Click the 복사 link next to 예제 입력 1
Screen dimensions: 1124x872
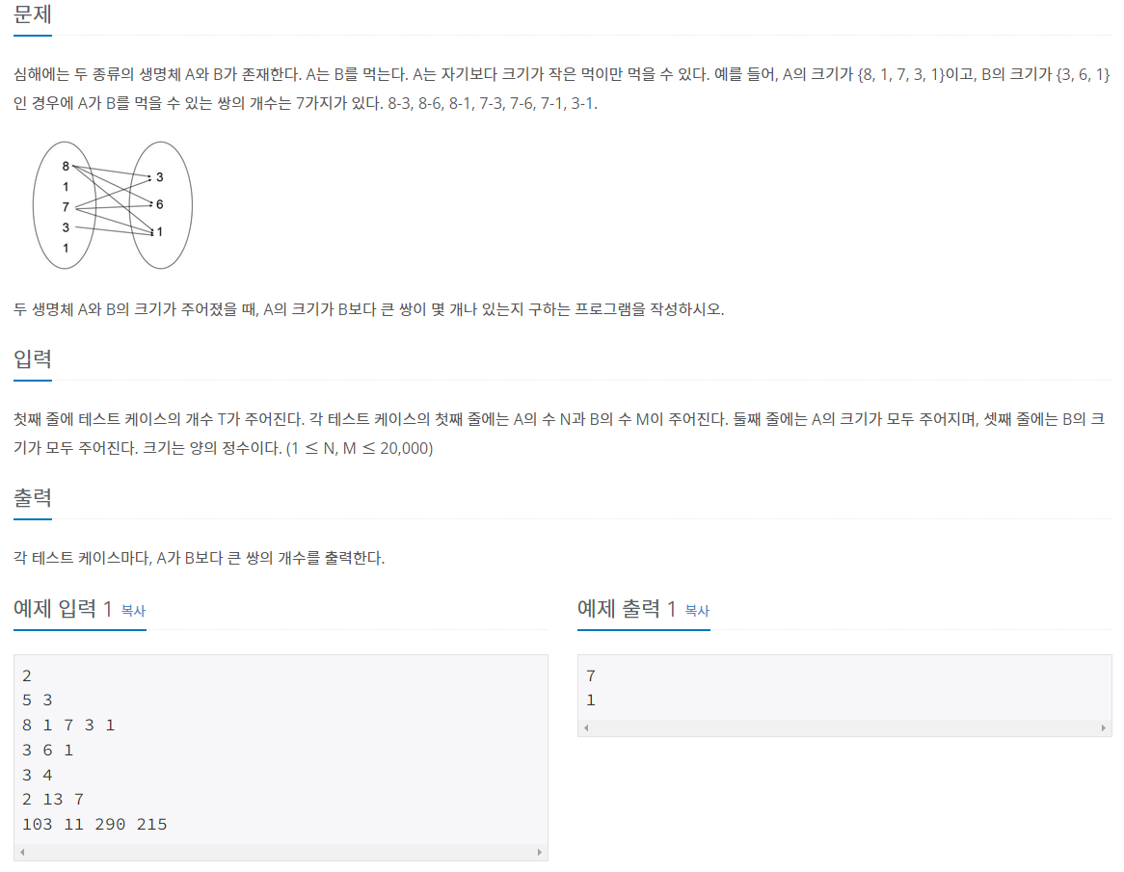133,611
